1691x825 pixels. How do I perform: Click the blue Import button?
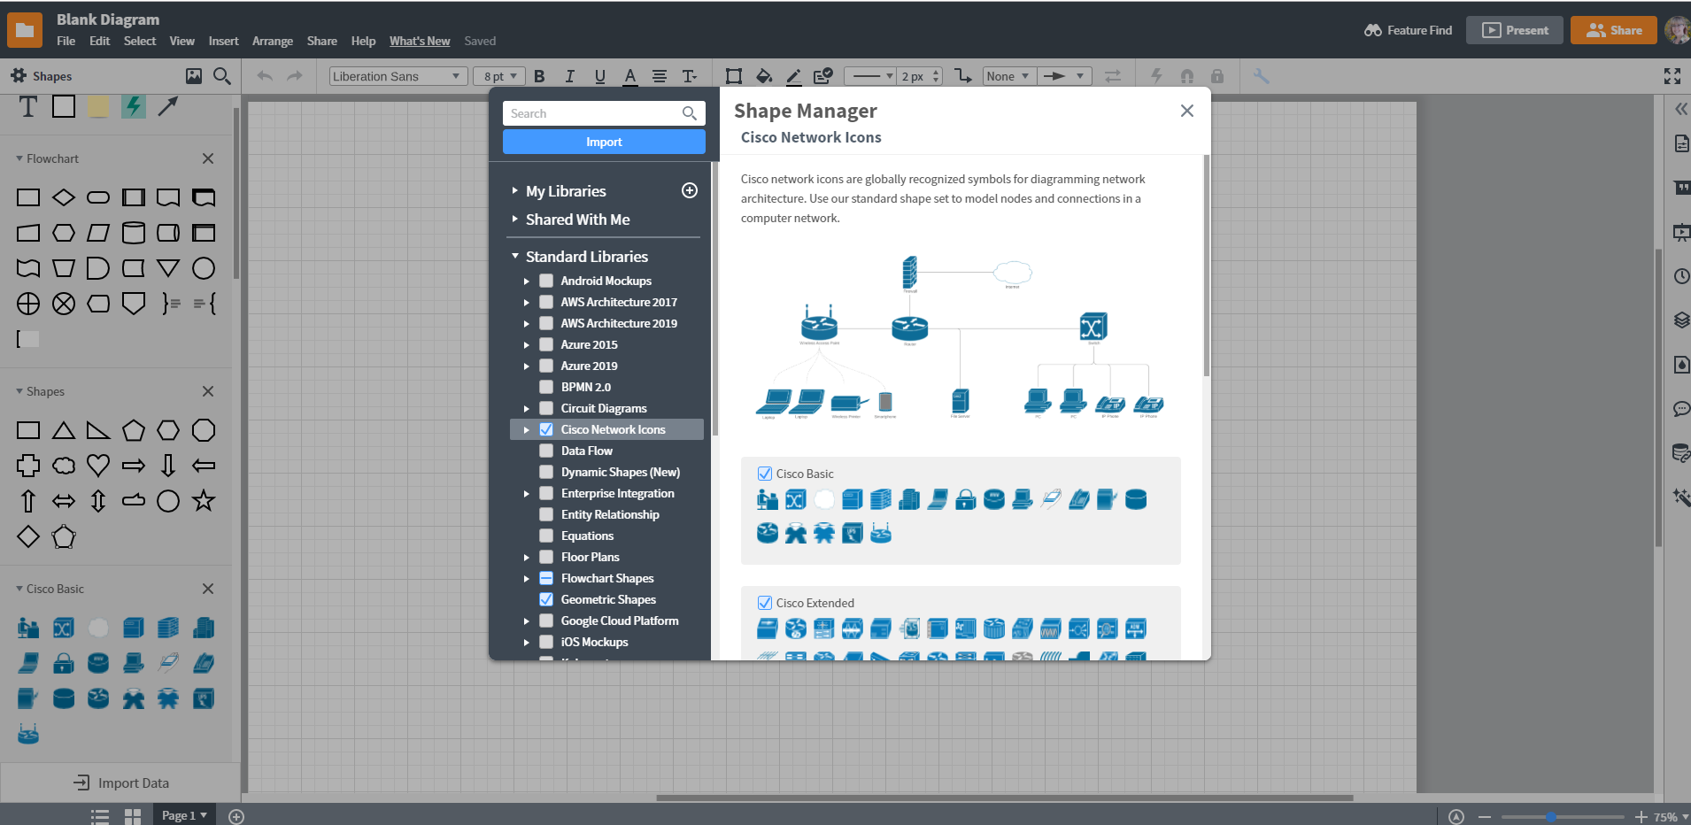click(x=604, y=142)
